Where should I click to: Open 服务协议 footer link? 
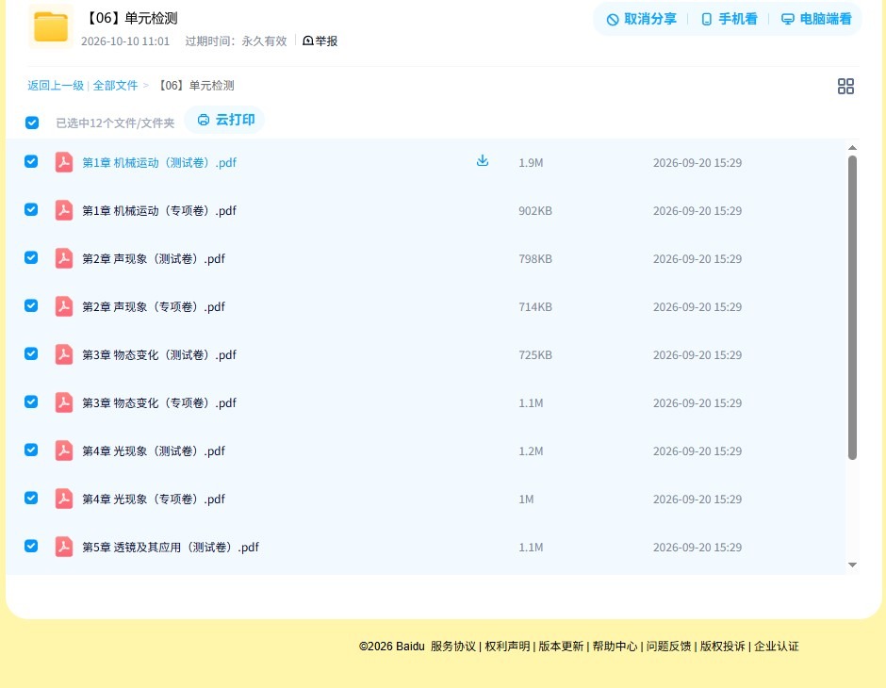(453, 647)
